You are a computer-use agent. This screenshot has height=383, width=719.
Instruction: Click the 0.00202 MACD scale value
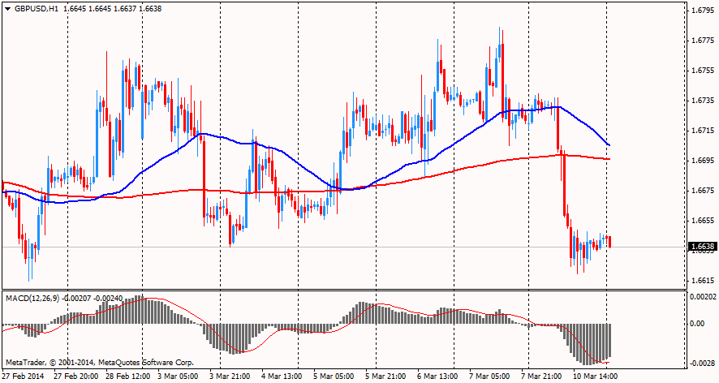coord(702,297)
